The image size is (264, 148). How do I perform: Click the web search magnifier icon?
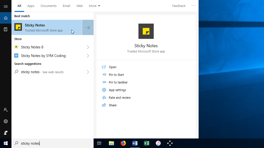(x=16, y=72)
